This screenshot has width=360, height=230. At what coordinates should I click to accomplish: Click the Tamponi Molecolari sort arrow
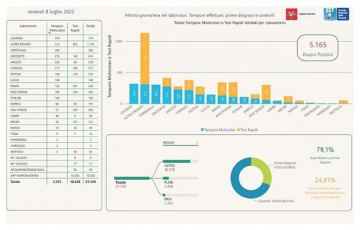pyautogui.click(x=50, y=33)
